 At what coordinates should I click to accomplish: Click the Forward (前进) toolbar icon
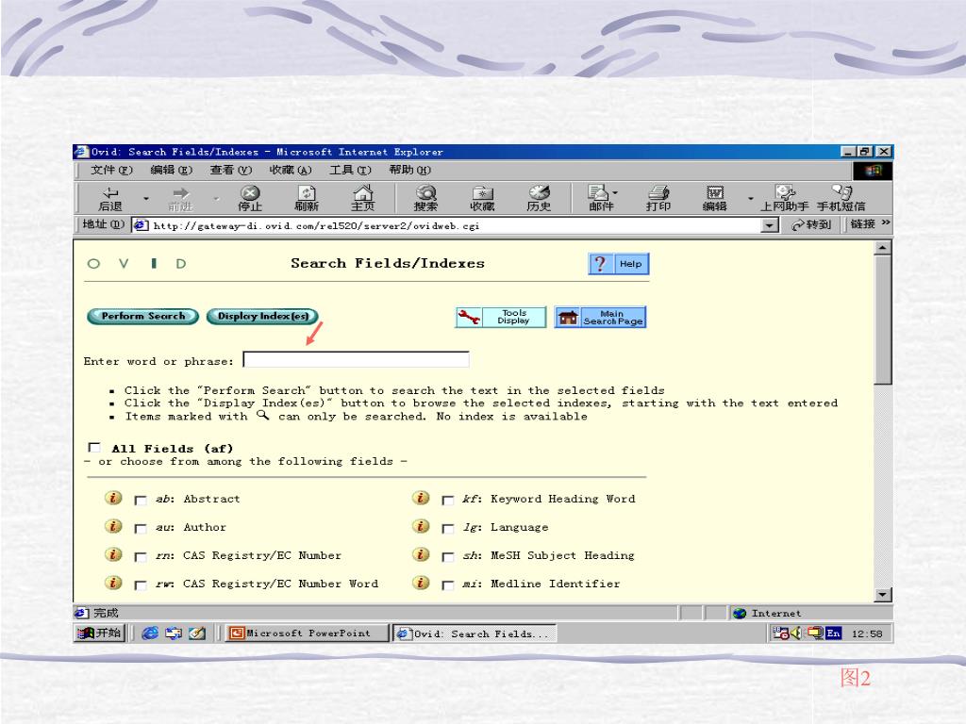click(180, 198)
